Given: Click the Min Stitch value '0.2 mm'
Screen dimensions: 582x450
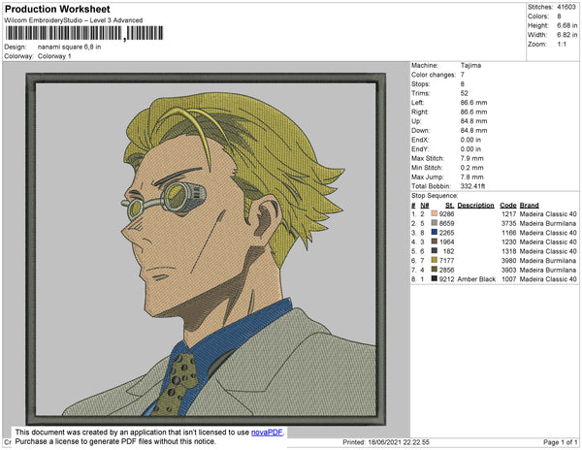Looking at the screenshot, I should (472, 168).
